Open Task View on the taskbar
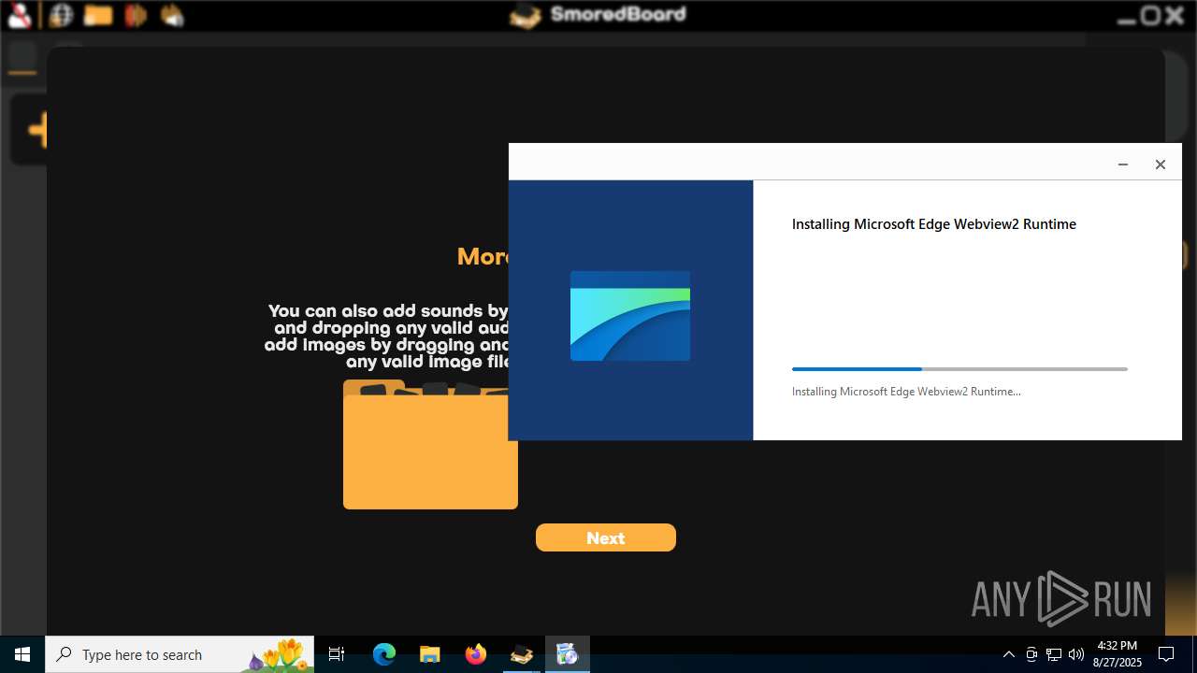Image resolution: width=1197 pixels, height=673 pixels. click(337, 654)
